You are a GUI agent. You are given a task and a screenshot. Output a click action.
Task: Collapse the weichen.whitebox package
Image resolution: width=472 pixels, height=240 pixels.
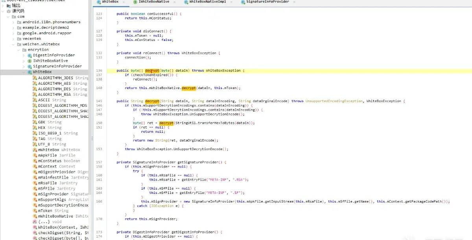tap(13, 44)
